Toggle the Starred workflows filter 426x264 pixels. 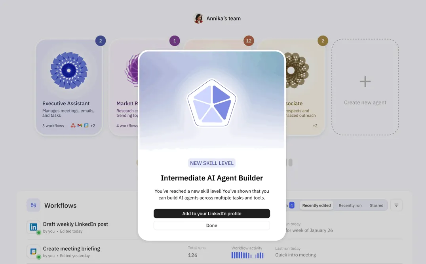377,205
